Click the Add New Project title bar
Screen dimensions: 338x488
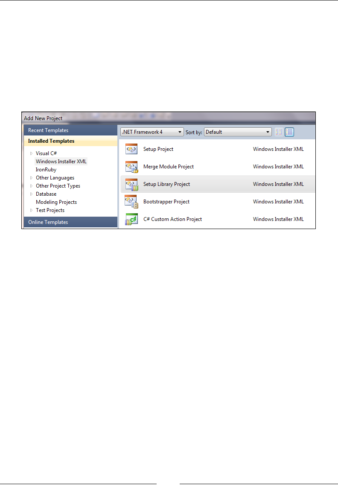pos(169,118)
